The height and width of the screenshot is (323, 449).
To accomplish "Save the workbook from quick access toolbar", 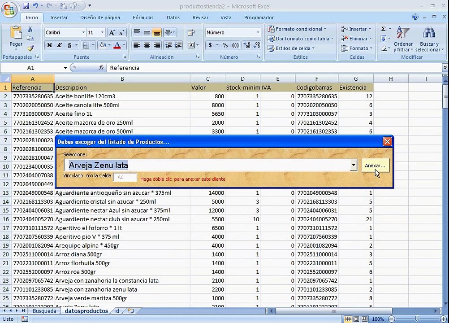I will click(26, 6).
